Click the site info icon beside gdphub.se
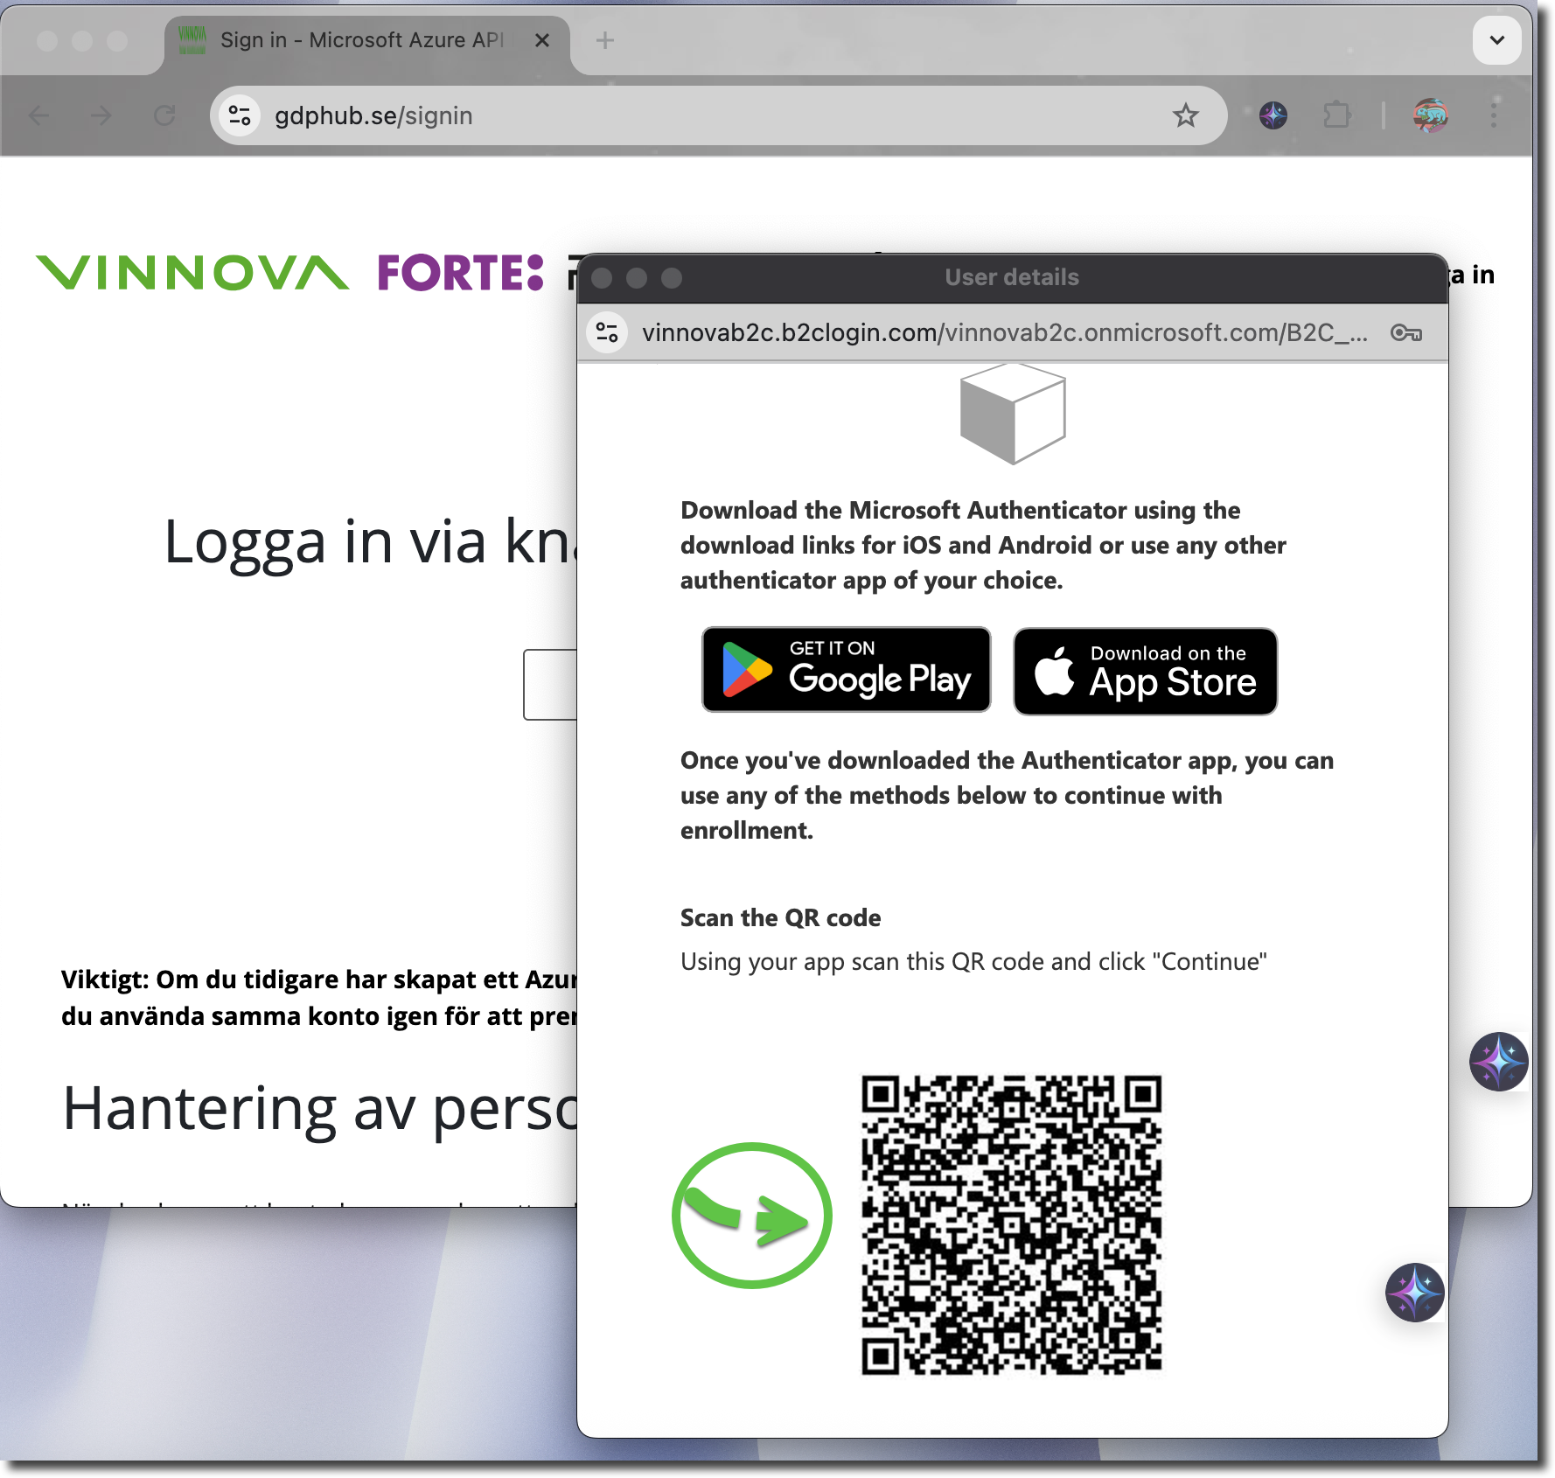Screen dimensions: 1555x1478 240,115
